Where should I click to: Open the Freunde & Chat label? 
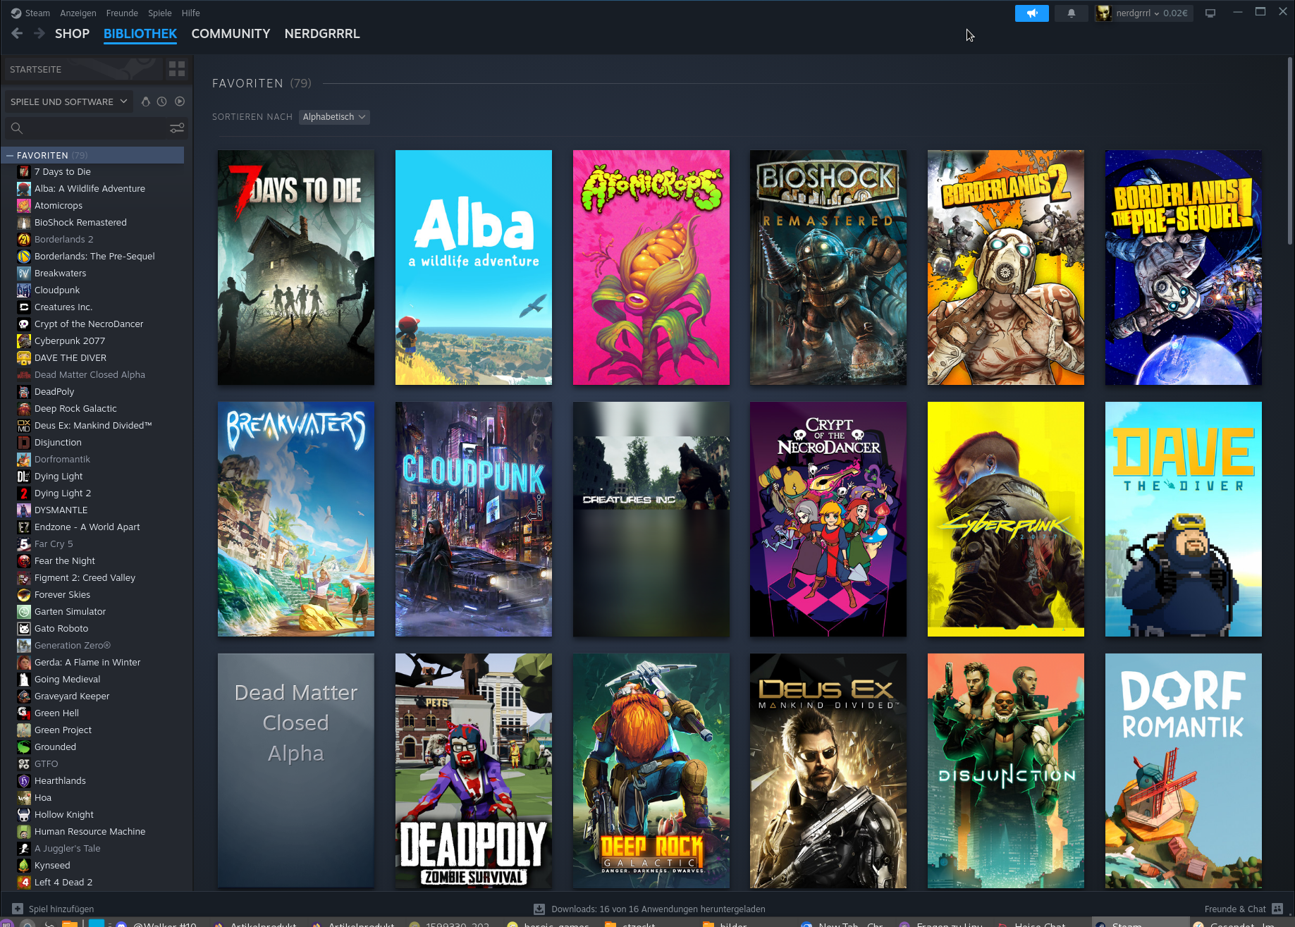point(1235,909)
